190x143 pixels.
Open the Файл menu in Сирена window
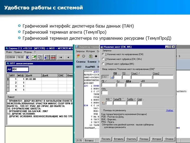[9, 52]
